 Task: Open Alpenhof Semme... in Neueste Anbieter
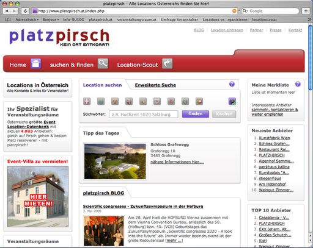(276, 161)
